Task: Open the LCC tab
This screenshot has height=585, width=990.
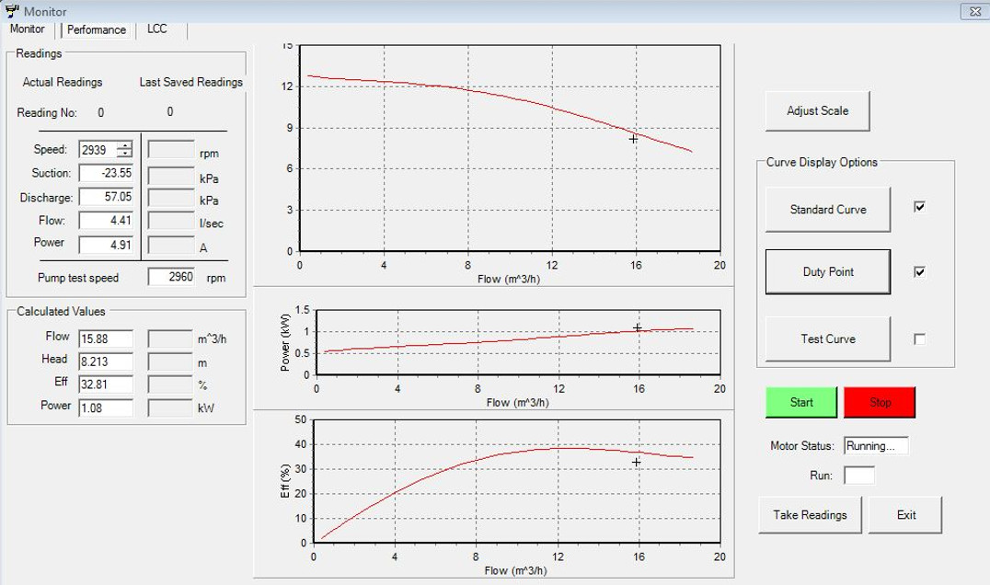Action: pos(157,29)
